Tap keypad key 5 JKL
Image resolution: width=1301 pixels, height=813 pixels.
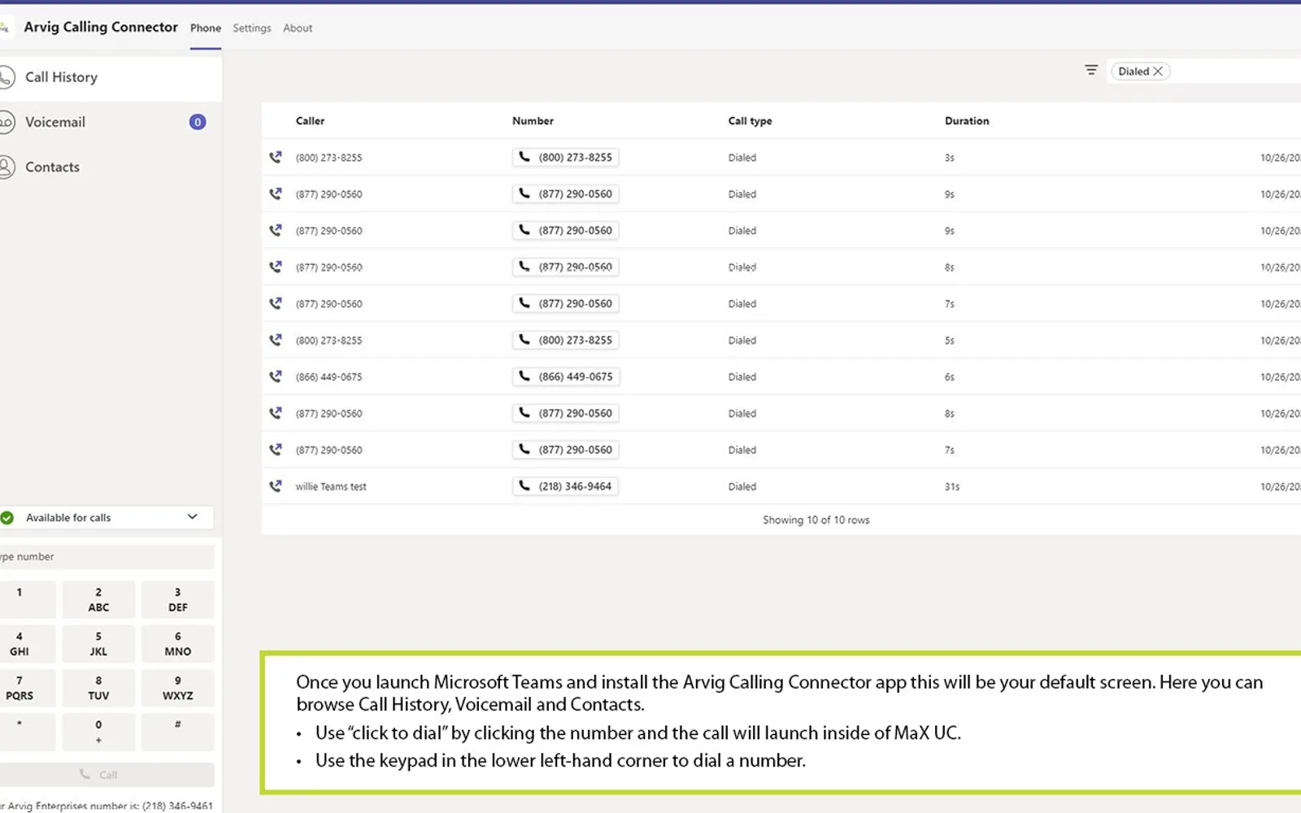pyautogui.click(x=98, y=644)
